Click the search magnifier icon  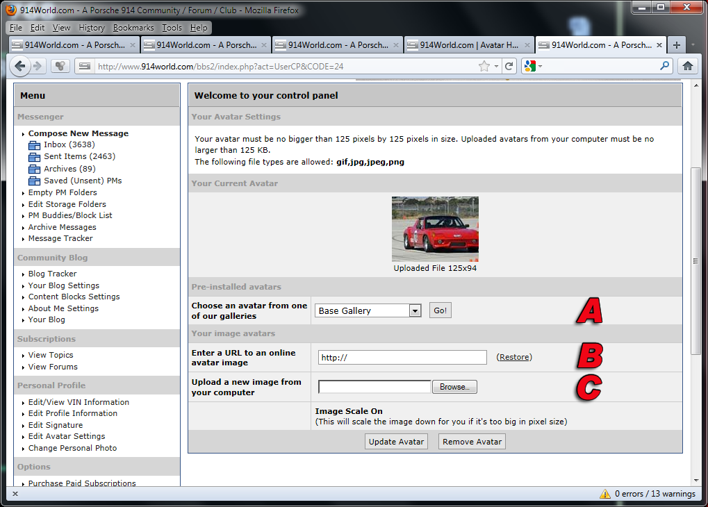click(664, 66)
